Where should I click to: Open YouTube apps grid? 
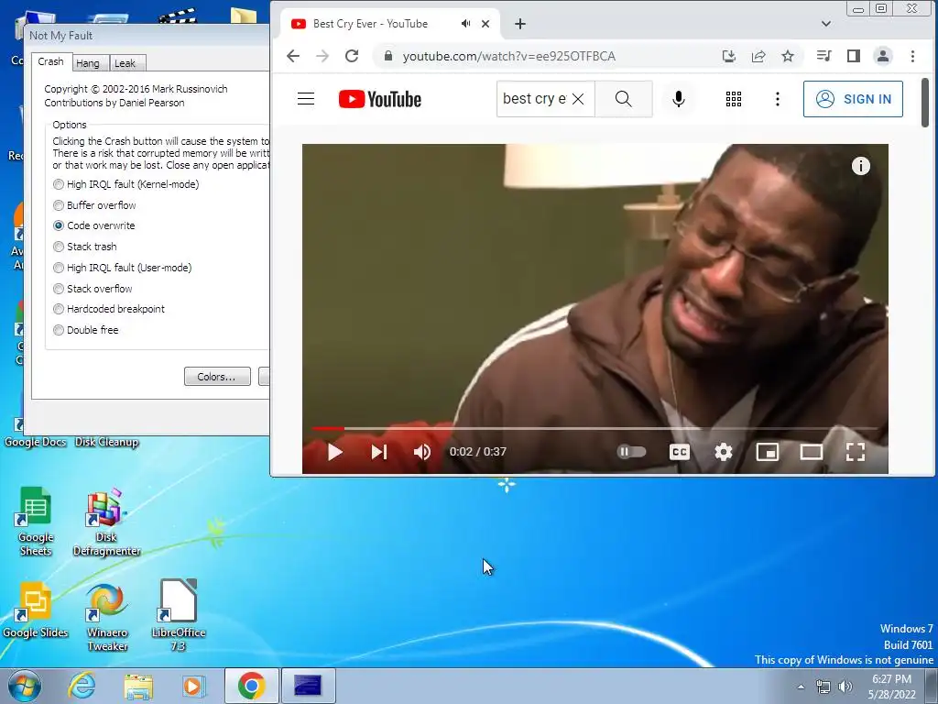pyautogui.click(x=734, y=99)
